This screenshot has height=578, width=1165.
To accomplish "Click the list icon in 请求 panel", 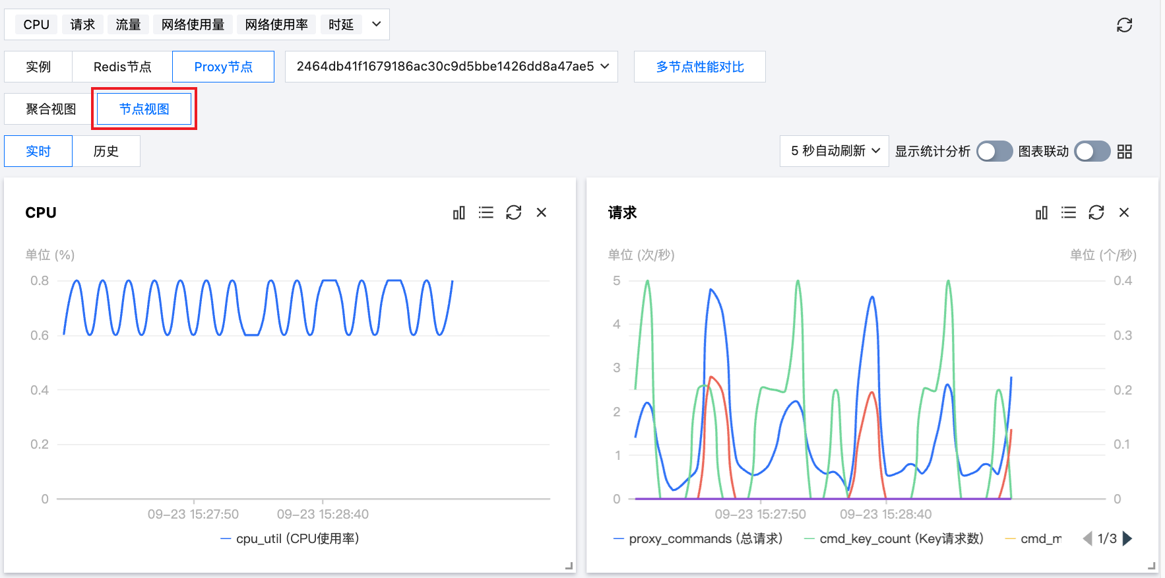I will [1069, 212].
